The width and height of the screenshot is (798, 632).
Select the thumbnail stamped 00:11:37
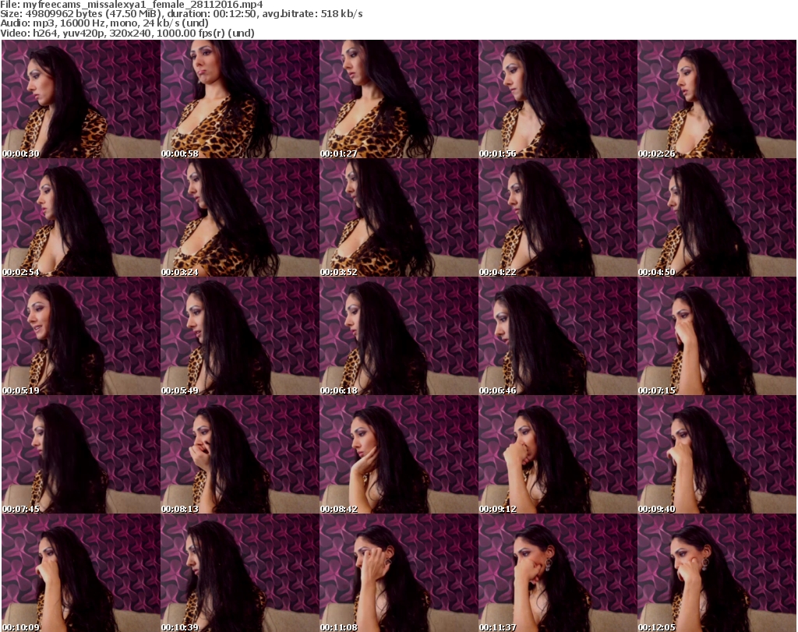[558, 573]
